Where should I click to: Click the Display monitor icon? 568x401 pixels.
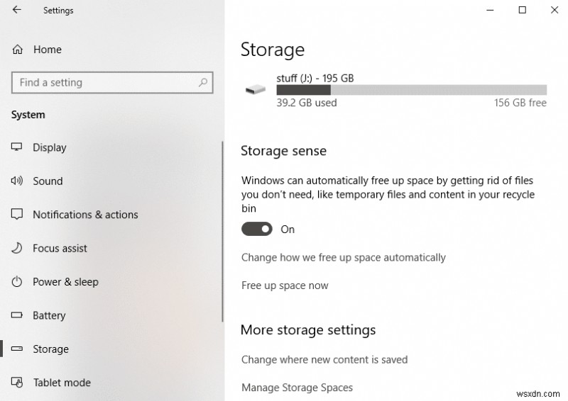click(18, 147)
